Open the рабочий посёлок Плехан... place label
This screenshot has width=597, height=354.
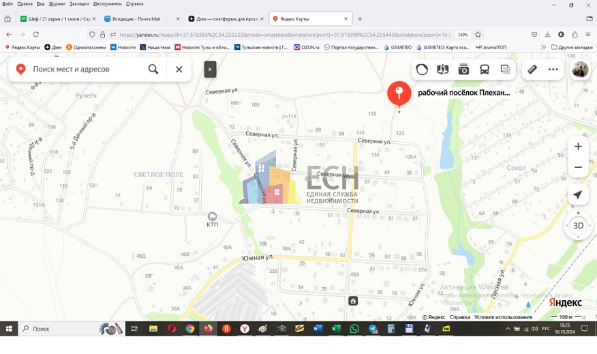click(463, 93)
